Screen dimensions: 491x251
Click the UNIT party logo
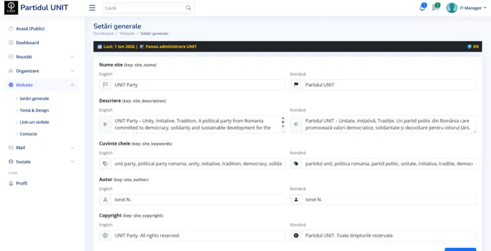pyautogui.click(x=11, y=8)
